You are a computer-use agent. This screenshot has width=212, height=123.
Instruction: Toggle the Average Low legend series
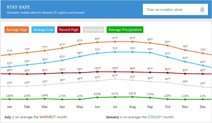[43, 30]
